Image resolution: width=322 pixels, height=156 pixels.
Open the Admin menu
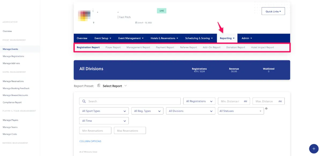247,38
